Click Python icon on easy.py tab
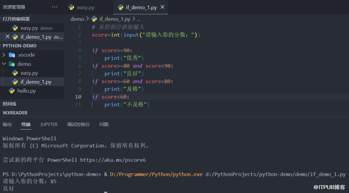 point(71,7)
